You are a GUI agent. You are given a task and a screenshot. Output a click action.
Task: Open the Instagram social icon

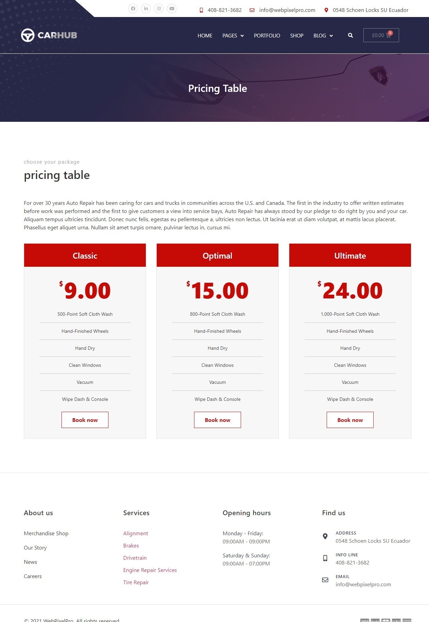[159, 9]
